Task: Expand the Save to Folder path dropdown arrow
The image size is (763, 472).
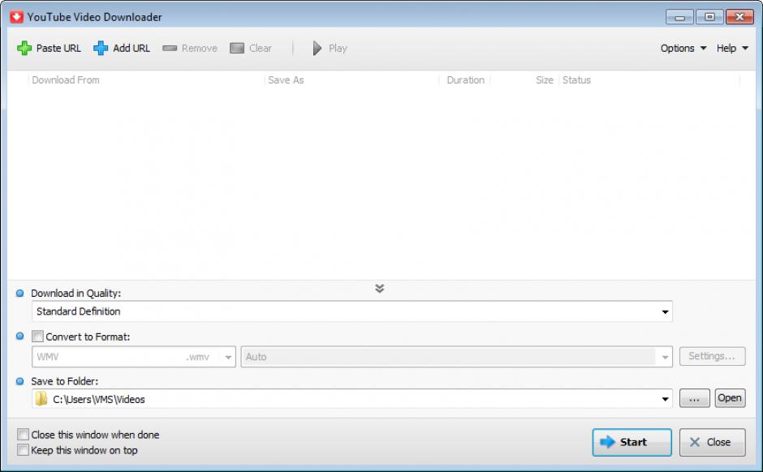Action: point(665,399)
